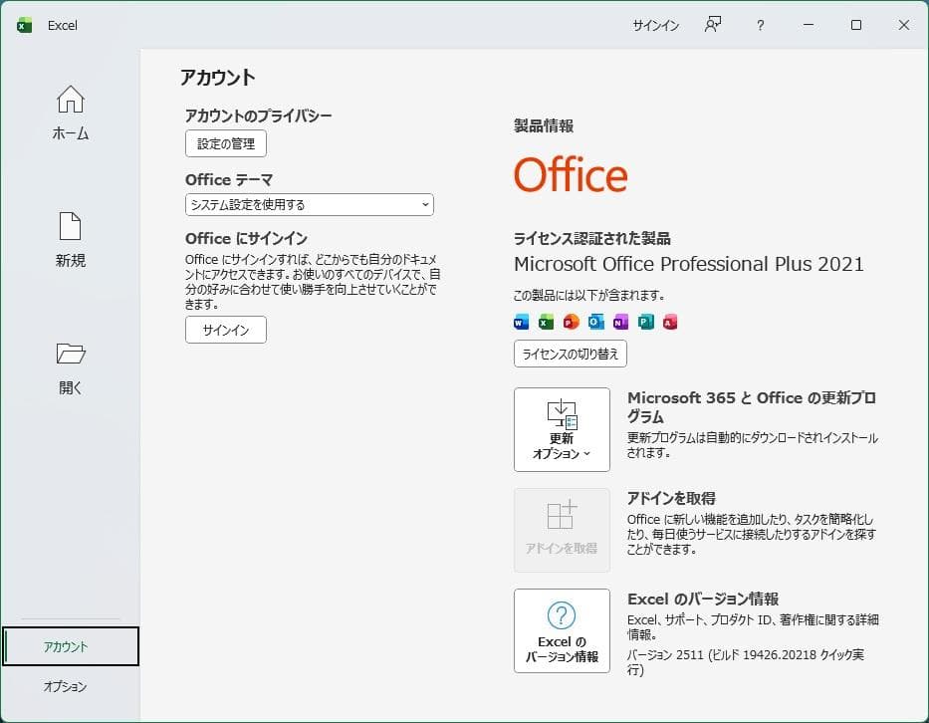Select the PowerPoint icon
Screen dimensions: 929x723
click(x=569, y=322)
